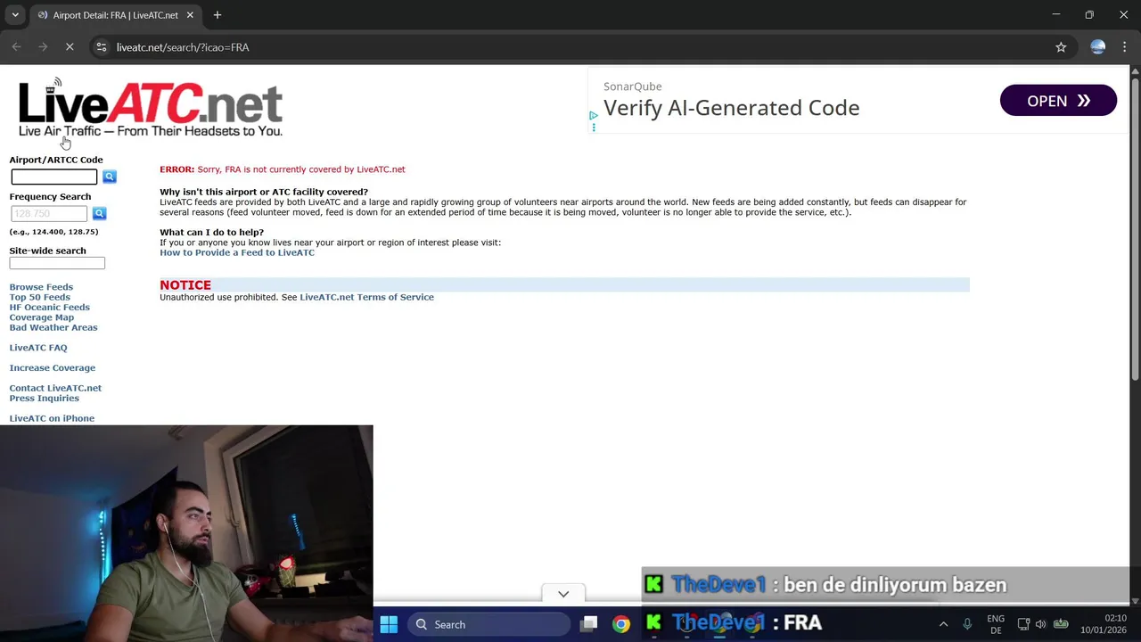
Task: Open the Top 50 Feeds link
Action: 39,297
